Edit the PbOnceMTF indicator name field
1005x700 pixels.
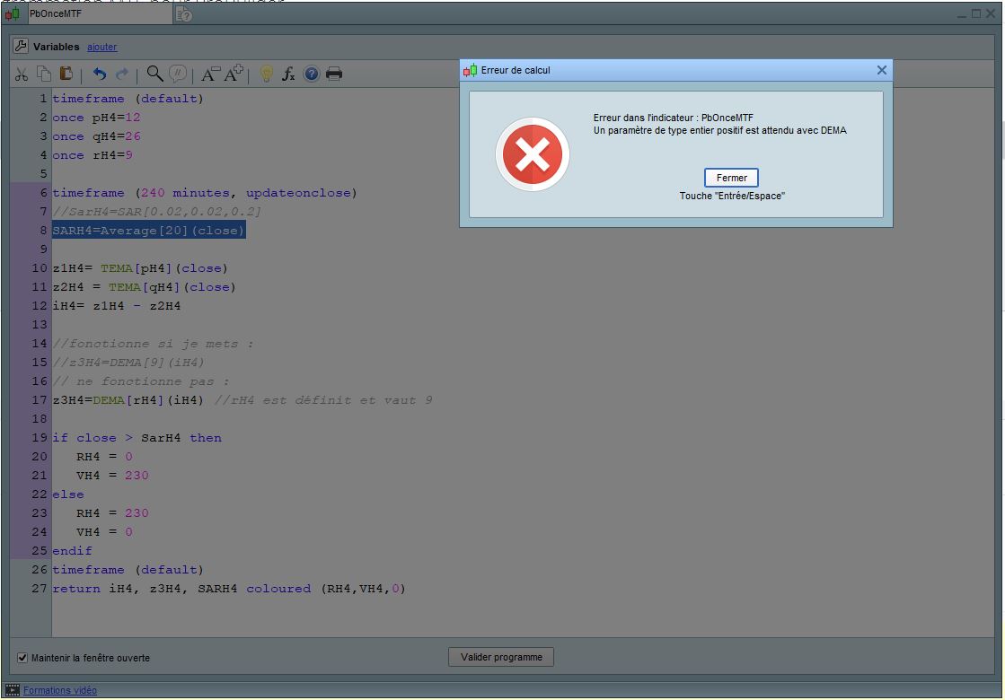pyautogui.click(x=100, y=14)
